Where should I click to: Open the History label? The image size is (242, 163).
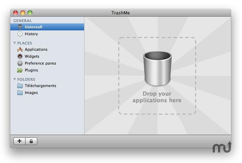(31, 34)
